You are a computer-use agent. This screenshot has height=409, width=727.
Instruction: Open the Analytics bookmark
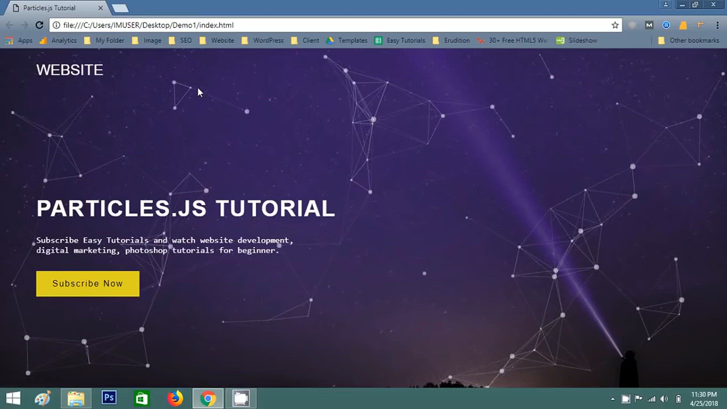(58, 41)
